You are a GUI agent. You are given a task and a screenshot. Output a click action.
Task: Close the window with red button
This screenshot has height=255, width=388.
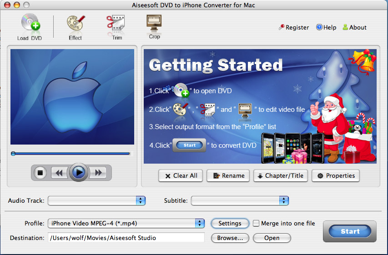click(x=7, y=5)
